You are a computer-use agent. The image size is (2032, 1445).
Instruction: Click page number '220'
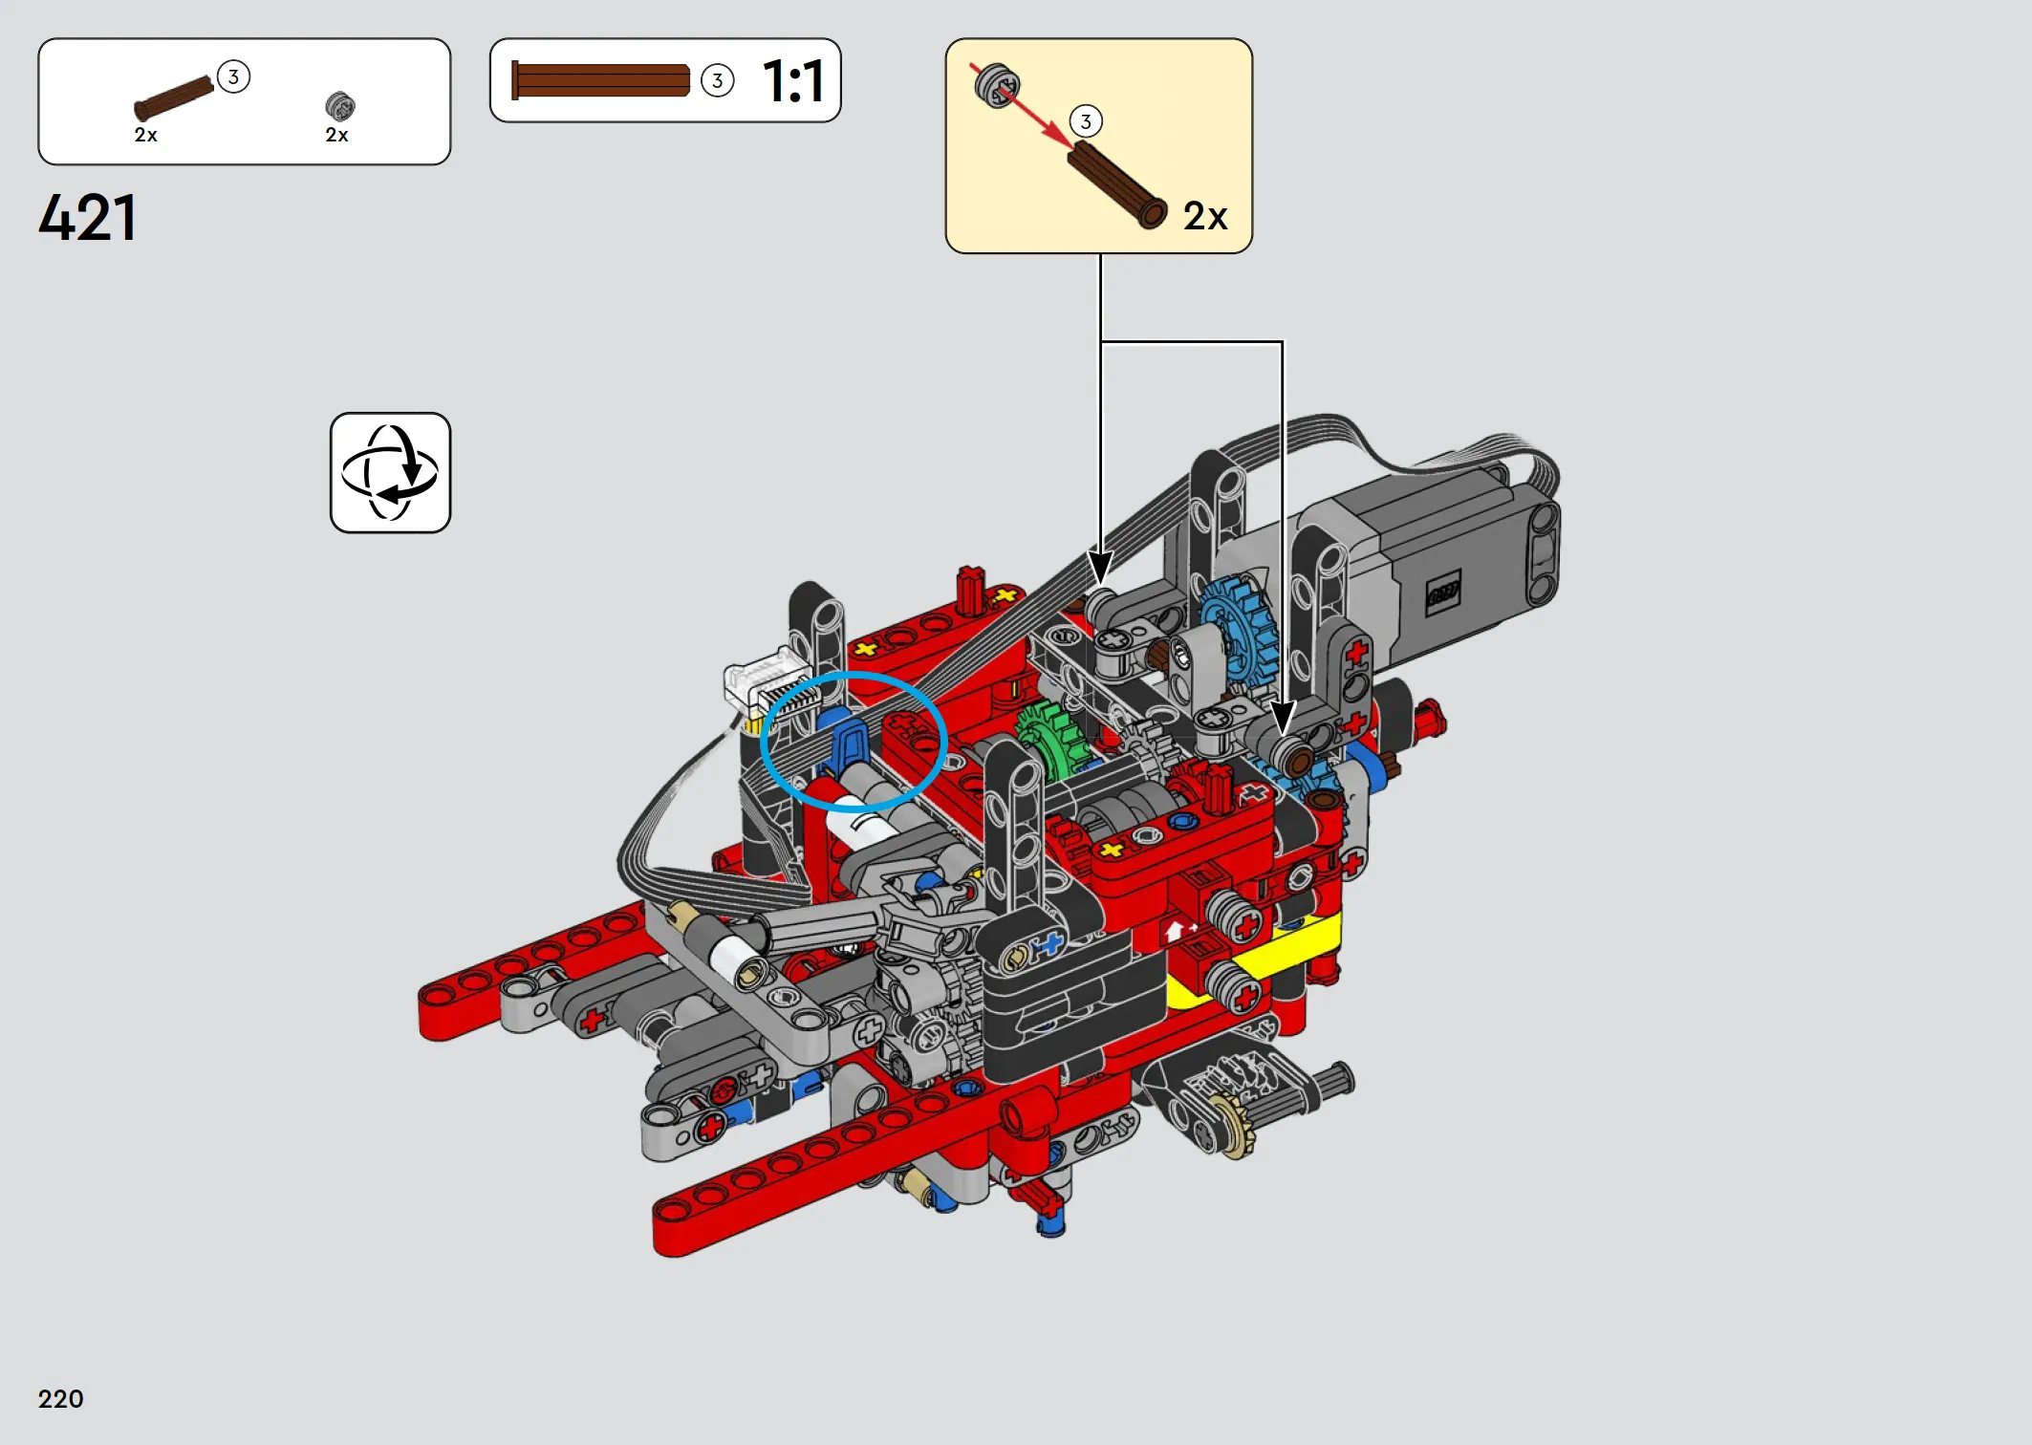coord(61,1399)
